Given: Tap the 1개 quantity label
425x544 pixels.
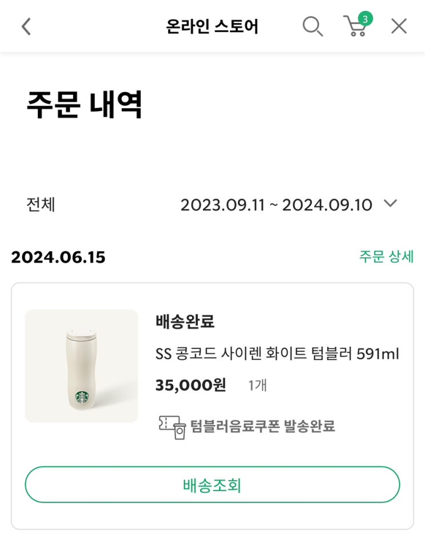Looking at the screenshot, I should pyautogui.click(x=257, y=386).
